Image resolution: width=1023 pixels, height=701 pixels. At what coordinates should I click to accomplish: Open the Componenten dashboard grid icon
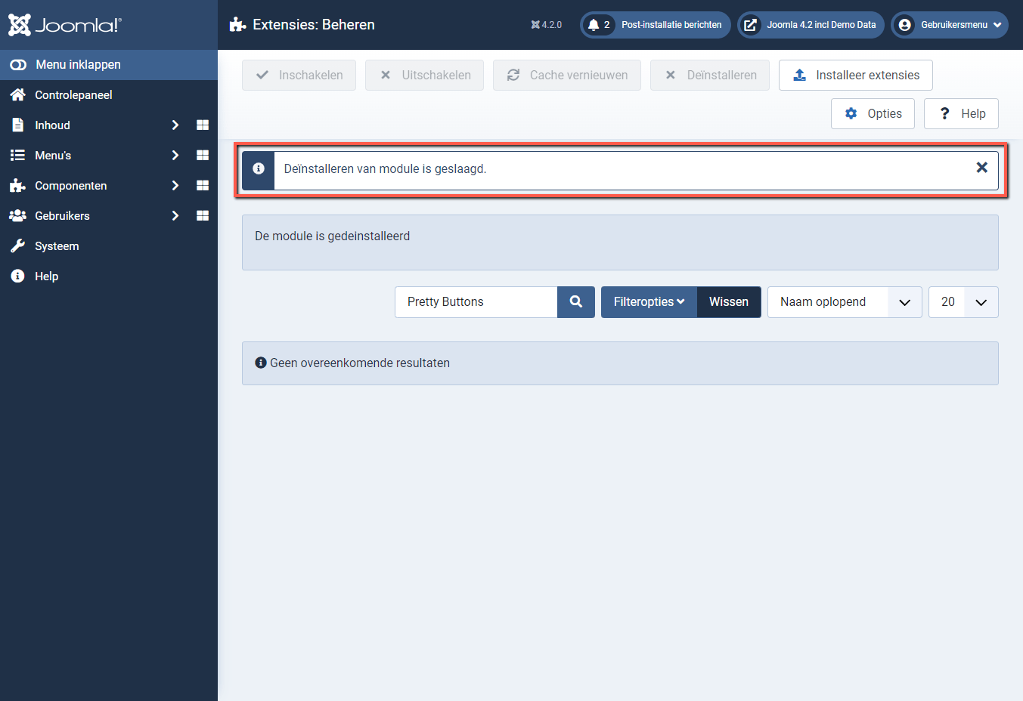(202, 185)
